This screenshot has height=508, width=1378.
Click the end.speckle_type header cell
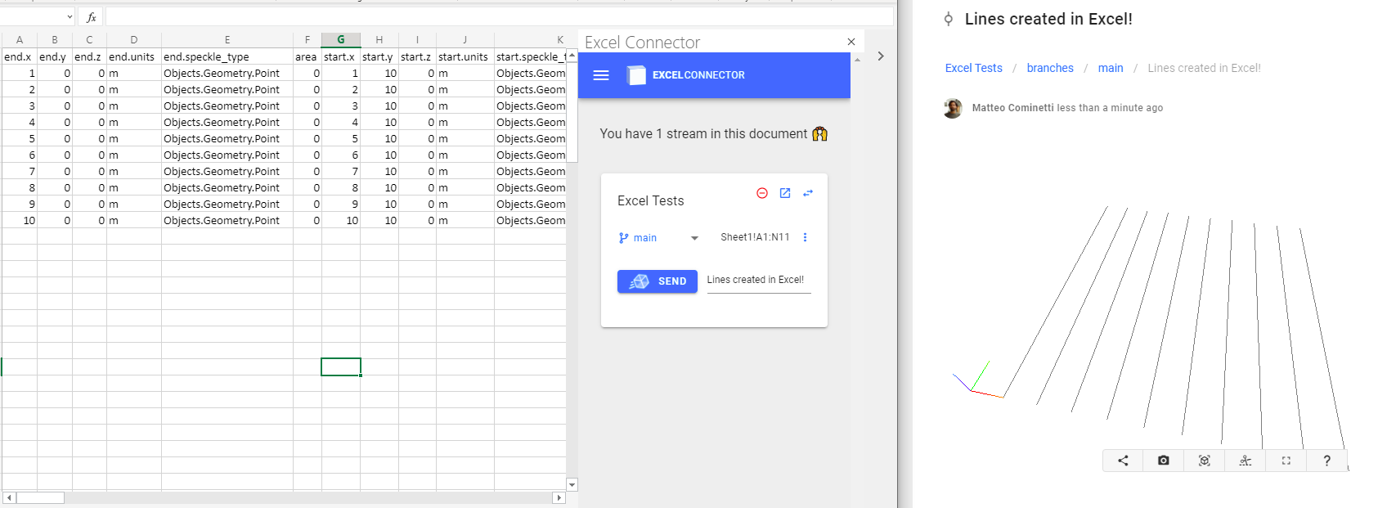[x=227, y=56]
